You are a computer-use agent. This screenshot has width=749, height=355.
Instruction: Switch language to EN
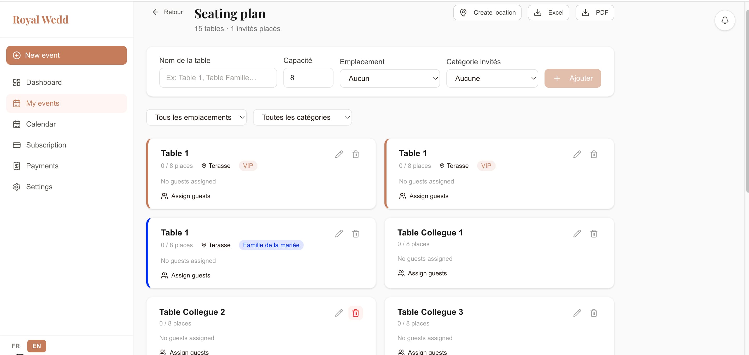click(x=36, y=346)
